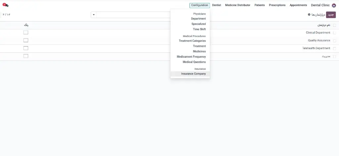Click the record pager counter
Viewport: 339px width, 156px height.
tap(7, 15)
